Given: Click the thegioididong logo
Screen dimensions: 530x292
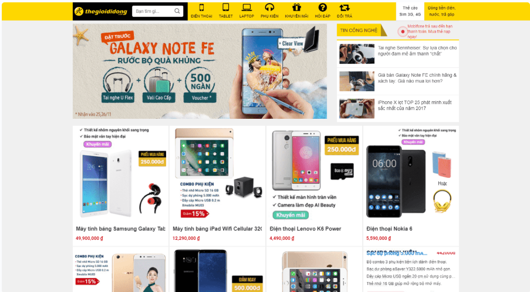Looking at the screenshot, I should point(101,12).
